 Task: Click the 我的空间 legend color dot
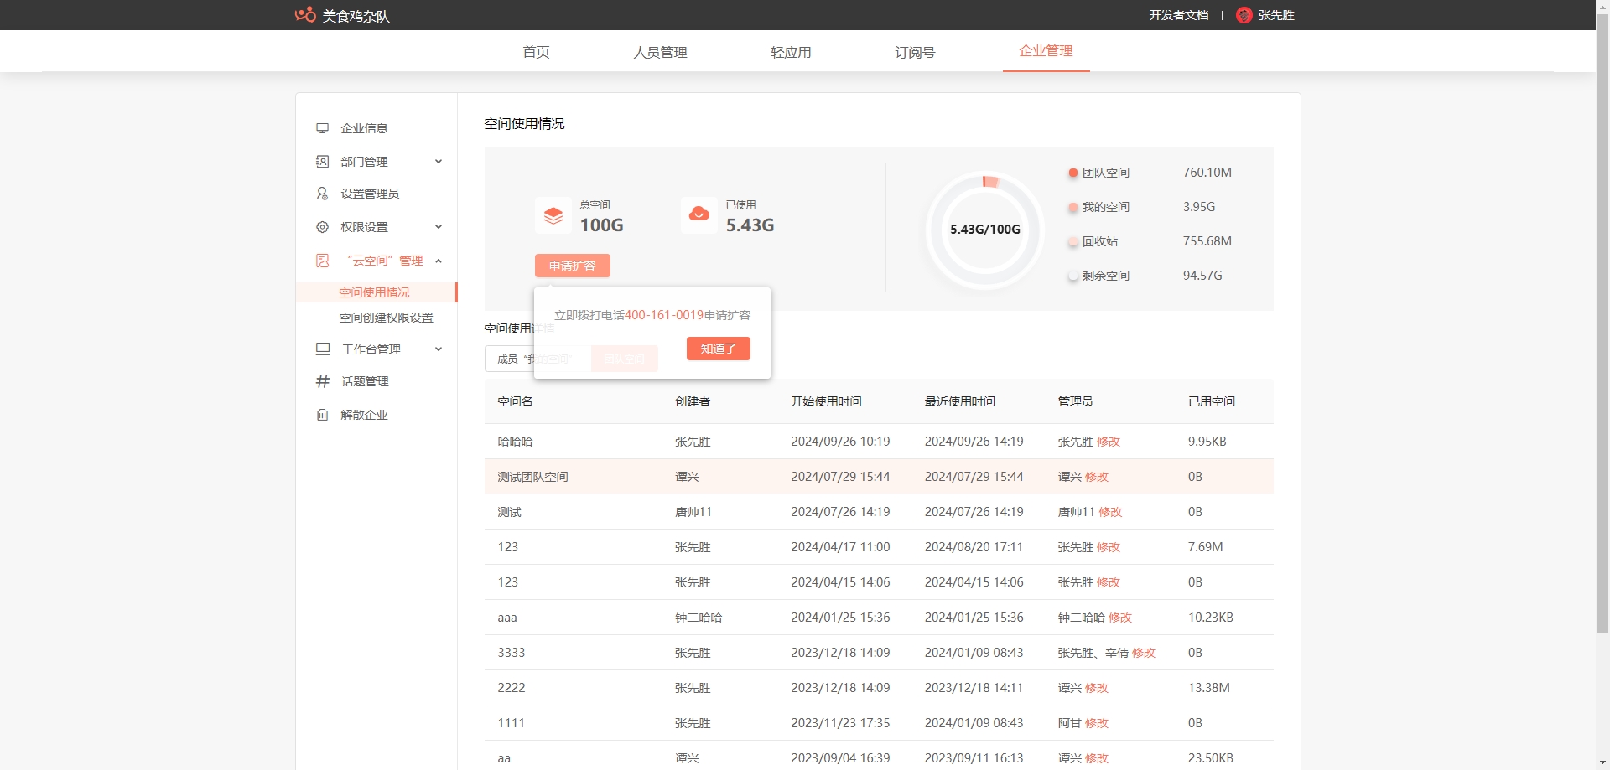1072,208
